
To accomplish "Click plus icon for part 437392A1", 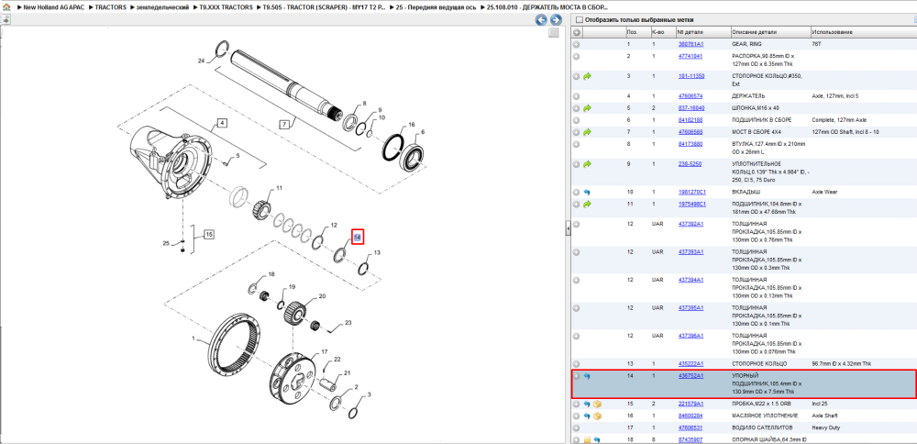I will pyautogui.click(x=576, y=224).
